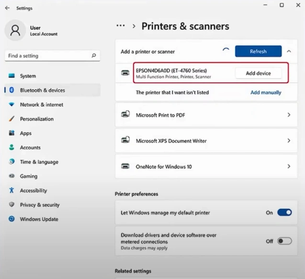Click the Windows Update sidebar icon
The height and width of the screenshot is (279, 305).
[x=11, y=219]
